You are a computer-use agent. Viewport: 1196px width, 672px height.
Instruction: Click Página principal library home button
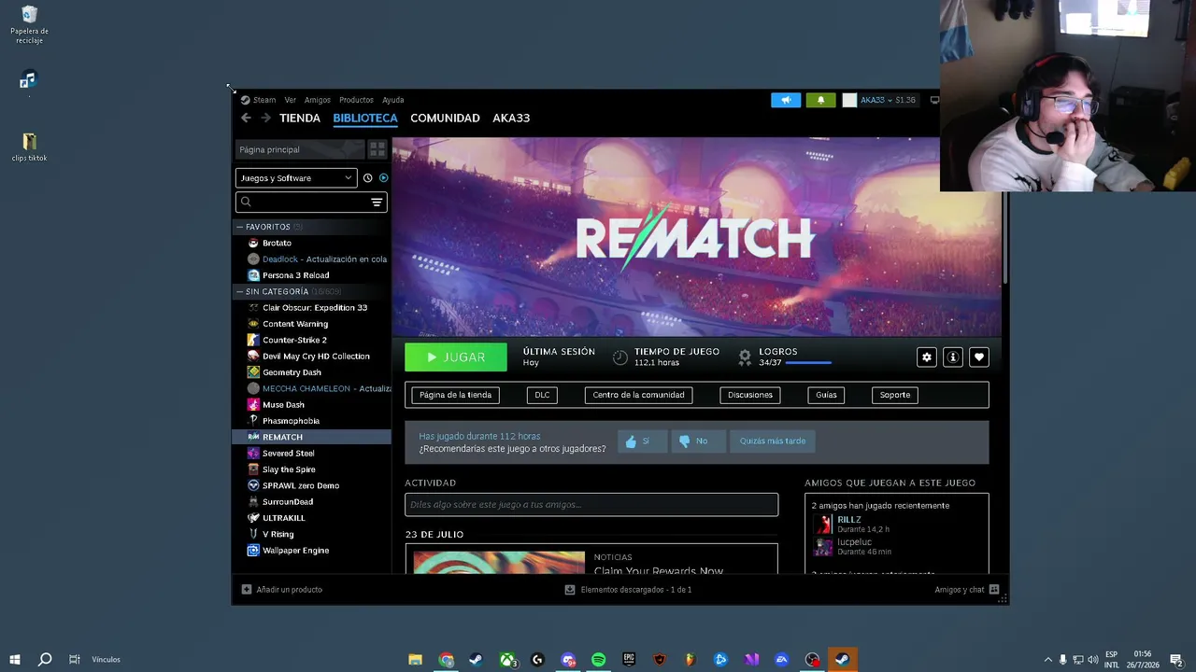click(299, 149)
